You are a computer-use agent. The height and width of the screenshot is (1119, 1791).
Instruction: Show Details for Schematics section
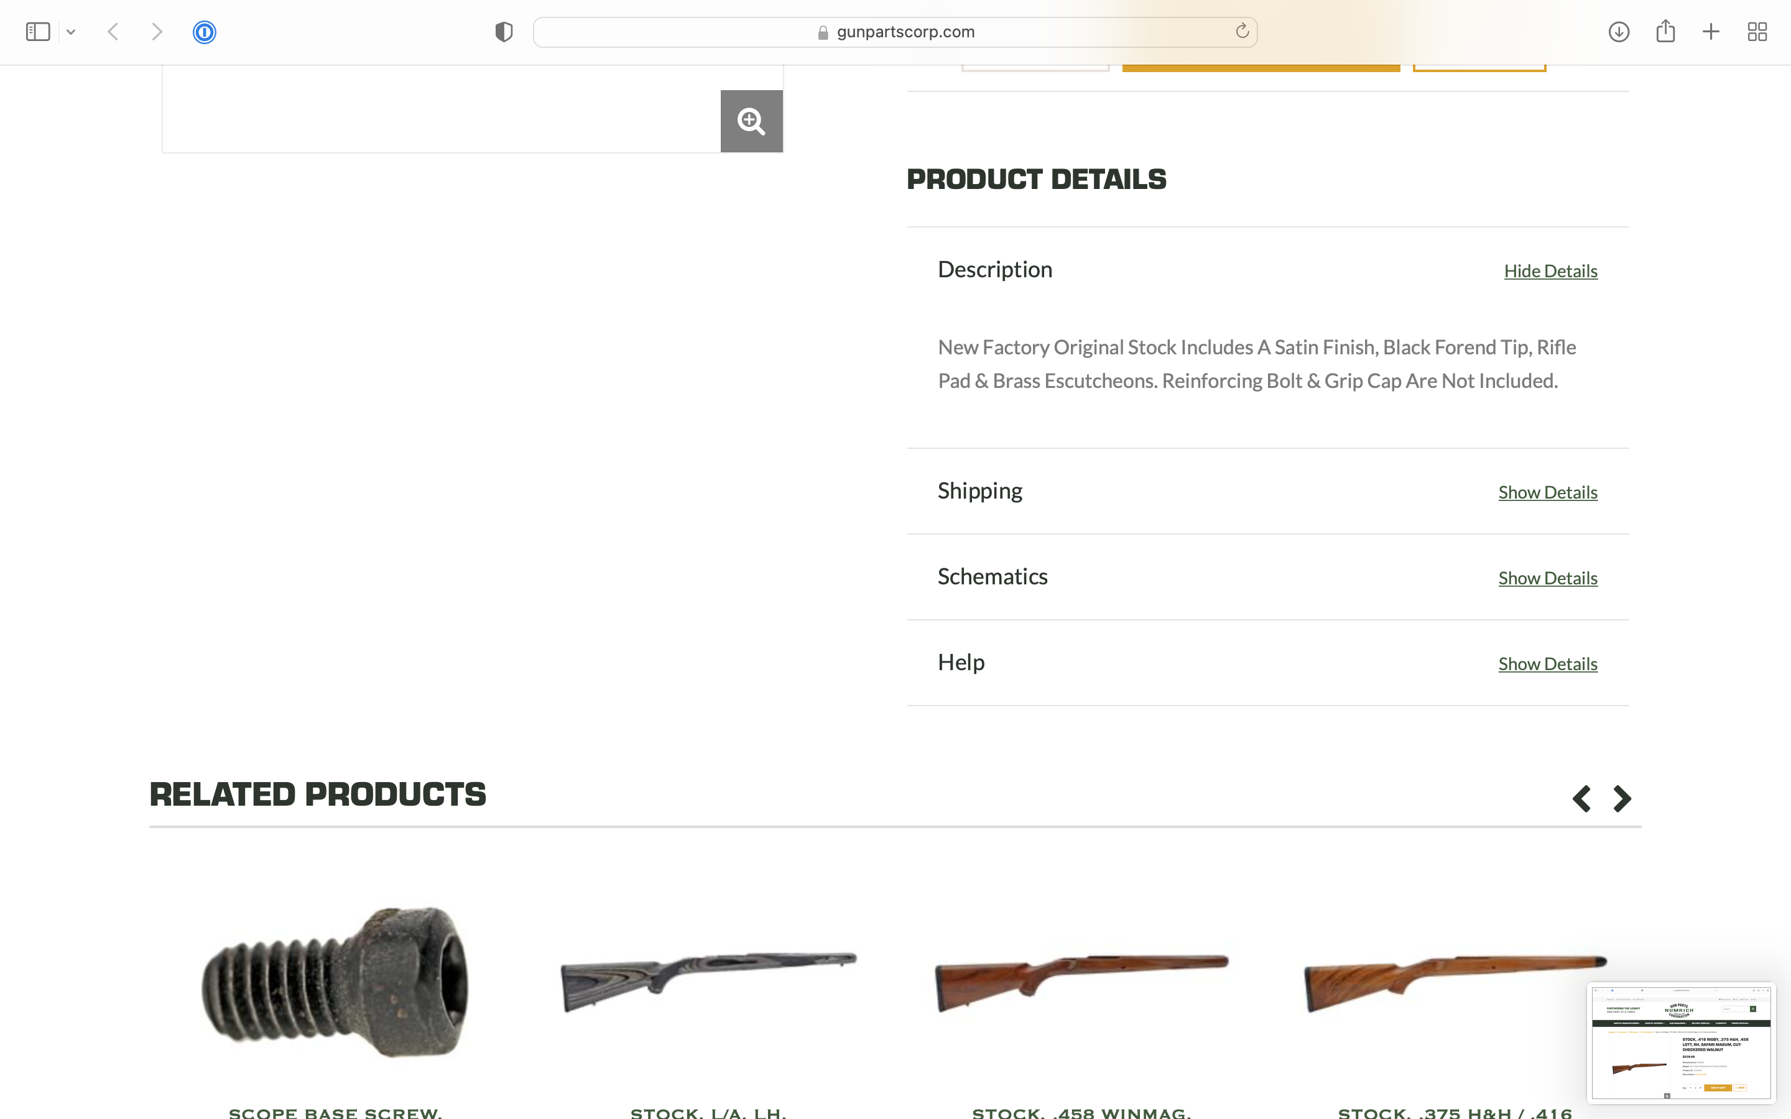coord(1547,578)
